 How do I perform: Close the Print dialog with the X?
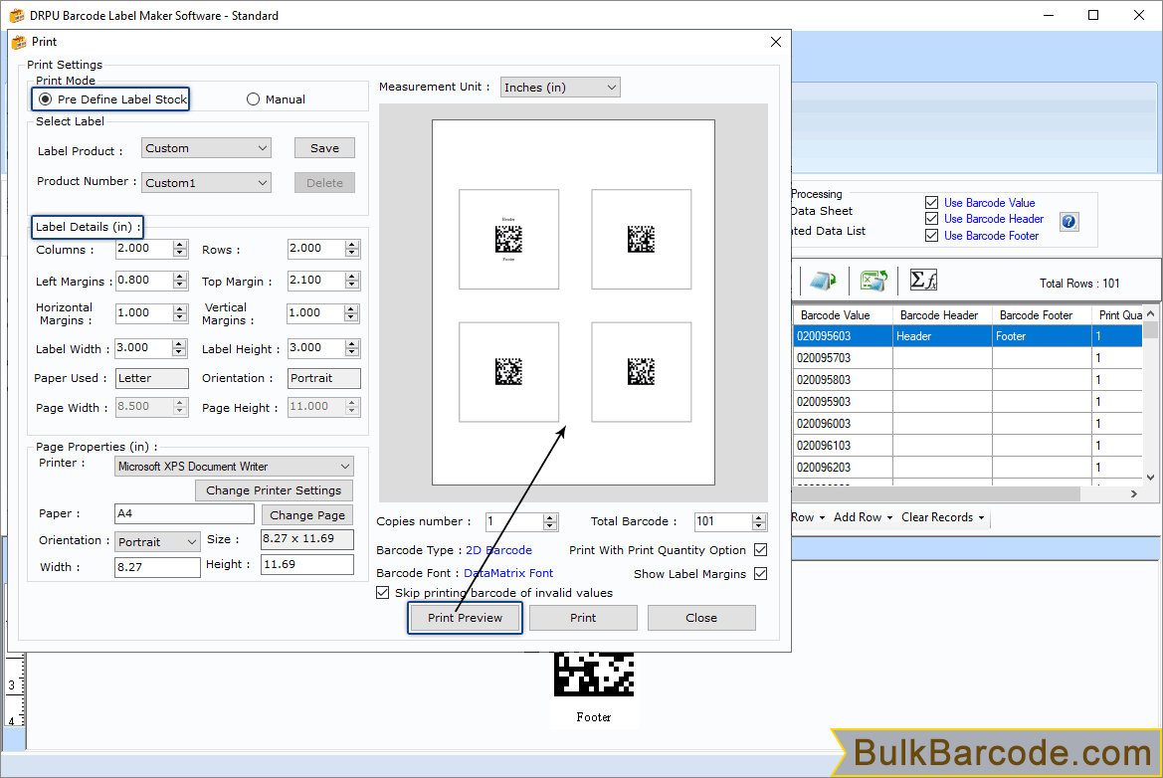coord(776,42)
